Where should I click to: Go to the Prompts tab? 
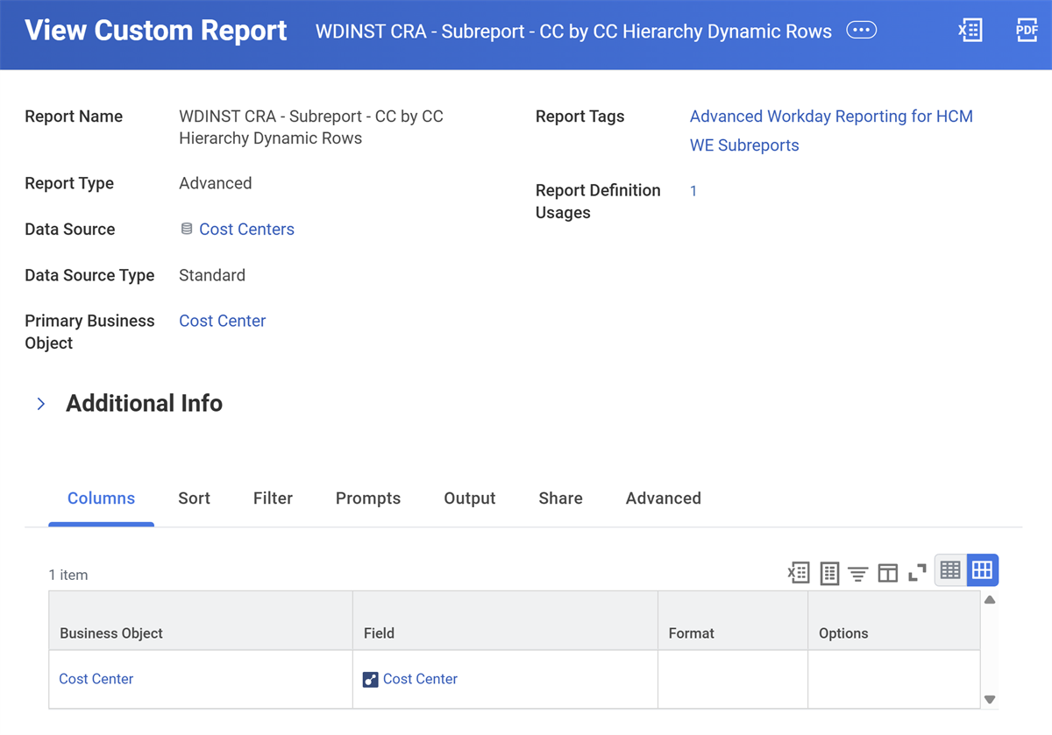368,498
